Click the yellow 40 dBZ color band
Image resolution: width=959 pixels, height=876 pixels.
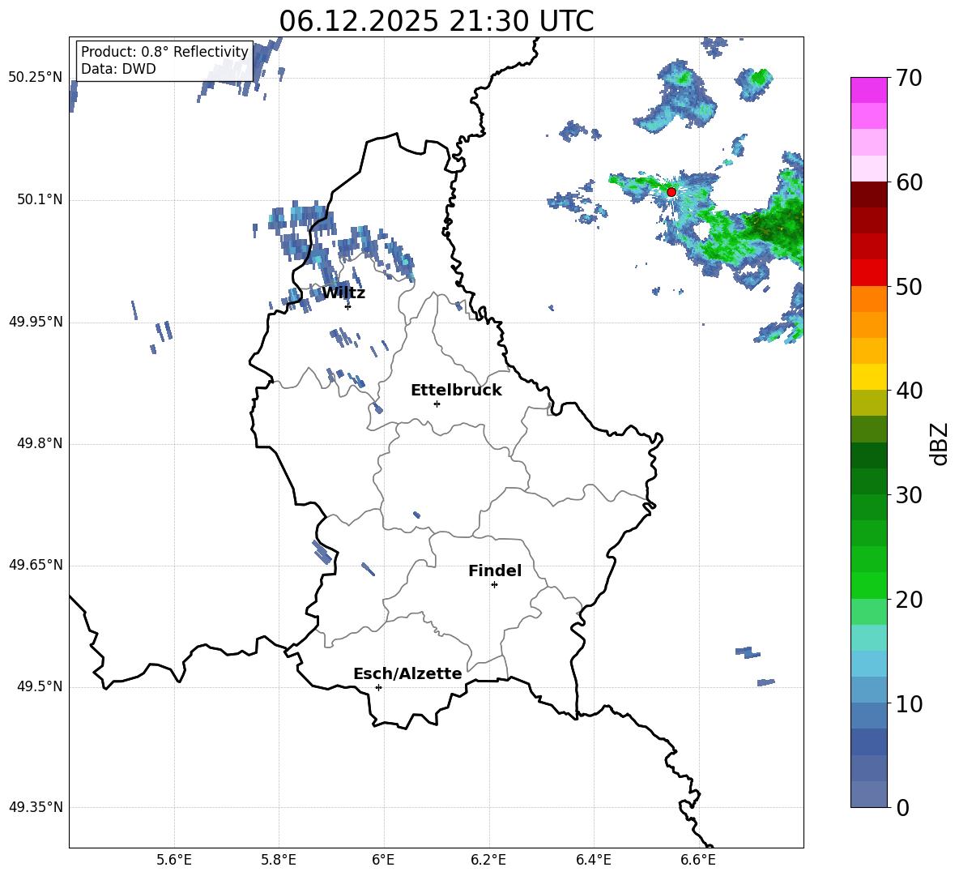[869, 377]
